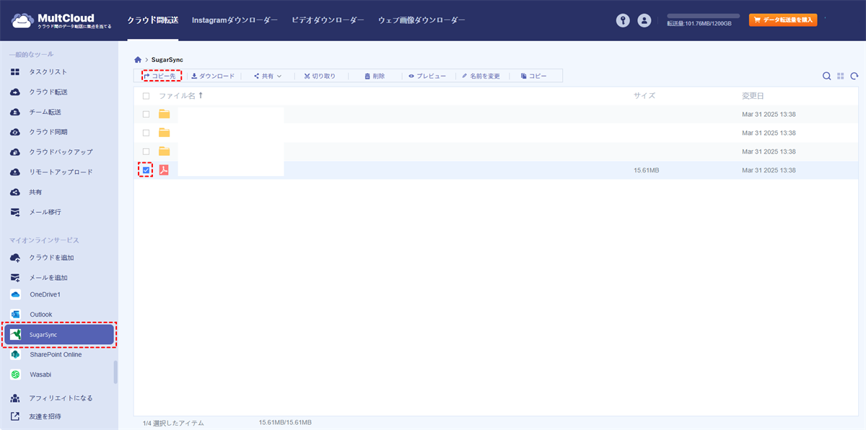866x430 pixels.
Task: Click the transfer quota progress bar
Action: pyautogui.click(x=703, y=15)
